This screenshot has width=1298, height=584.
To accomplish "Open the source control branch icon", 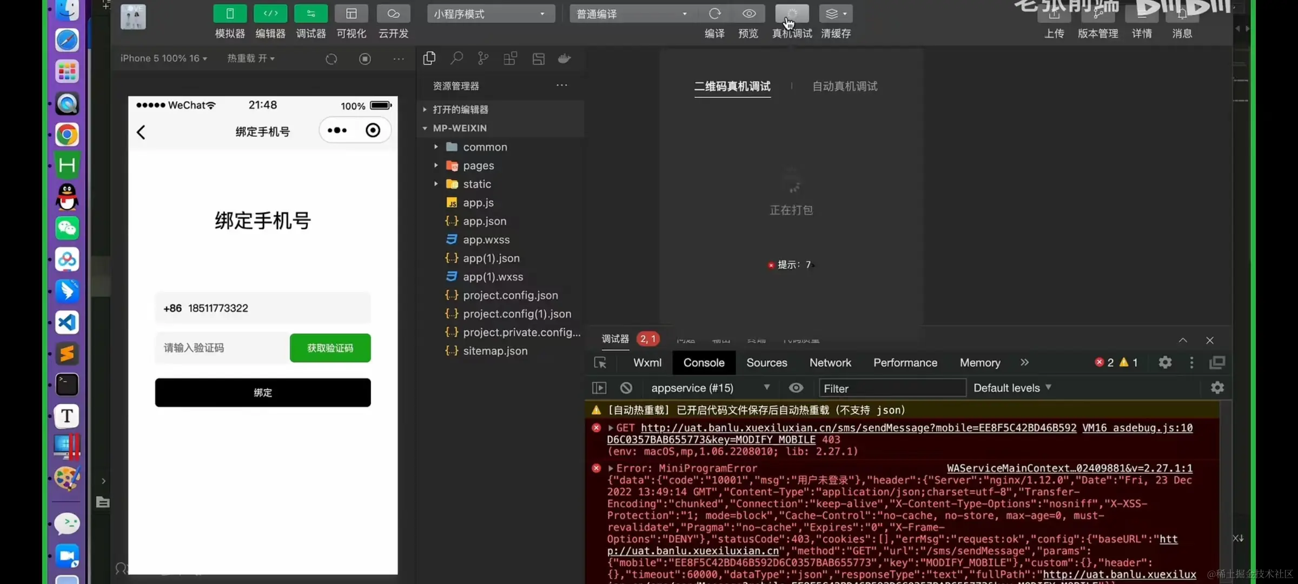I will pos(483,58).
